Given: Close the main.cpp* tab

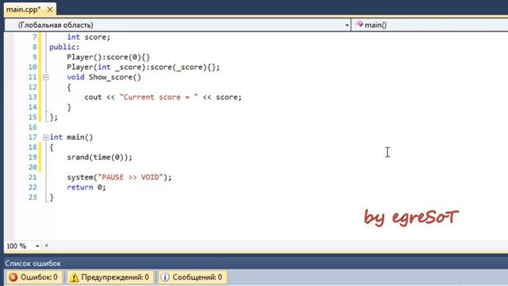Looking at the screenshot, I should click(x=50, y=10).
